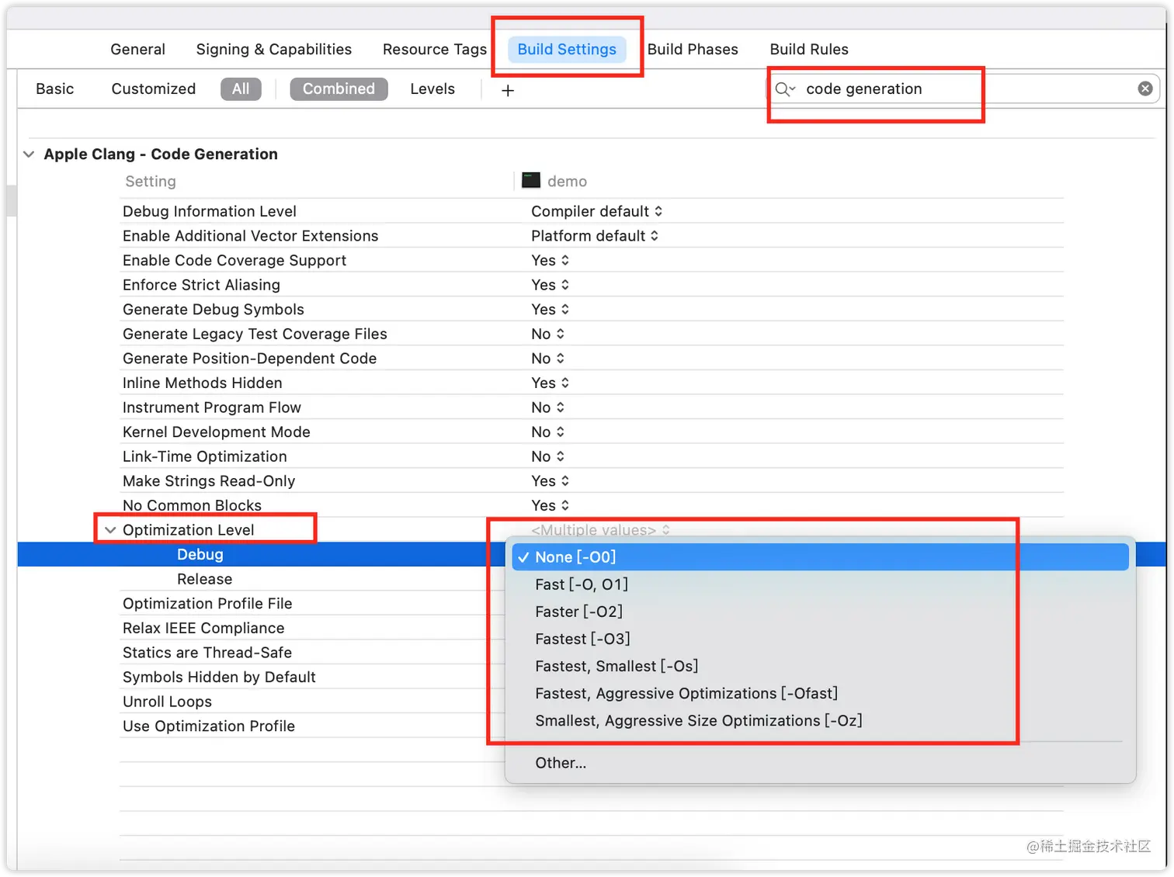
Task: Change Enforce Strict Aliasing value
Action: point(550,285)
